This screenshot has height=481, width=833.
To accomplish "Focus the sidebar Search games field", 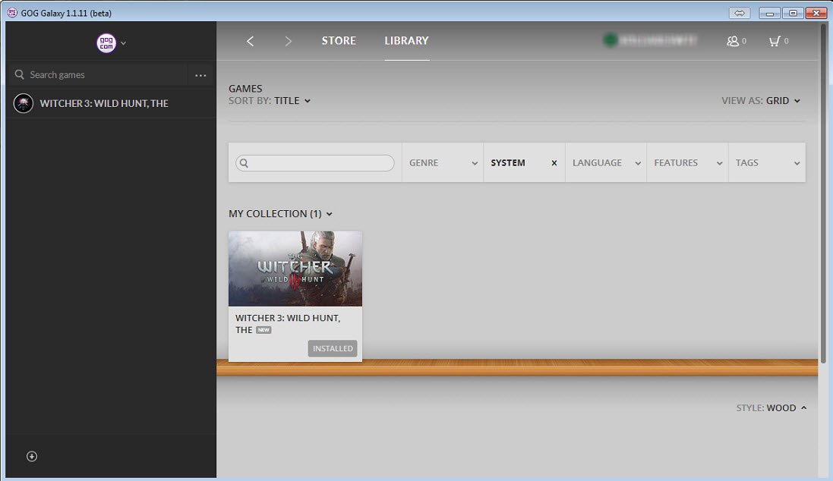I will 98,75.
